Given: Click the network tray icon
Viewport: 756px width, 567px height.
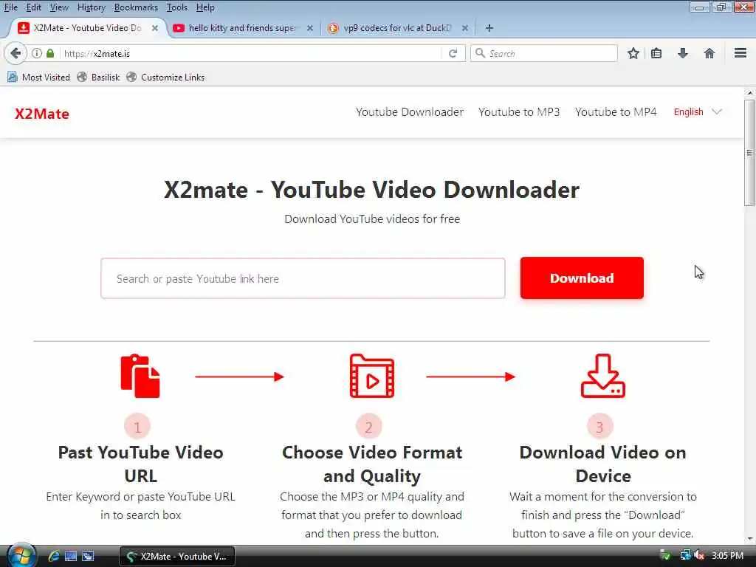Looking at the screenshot, I should click(x=685, y=556).
